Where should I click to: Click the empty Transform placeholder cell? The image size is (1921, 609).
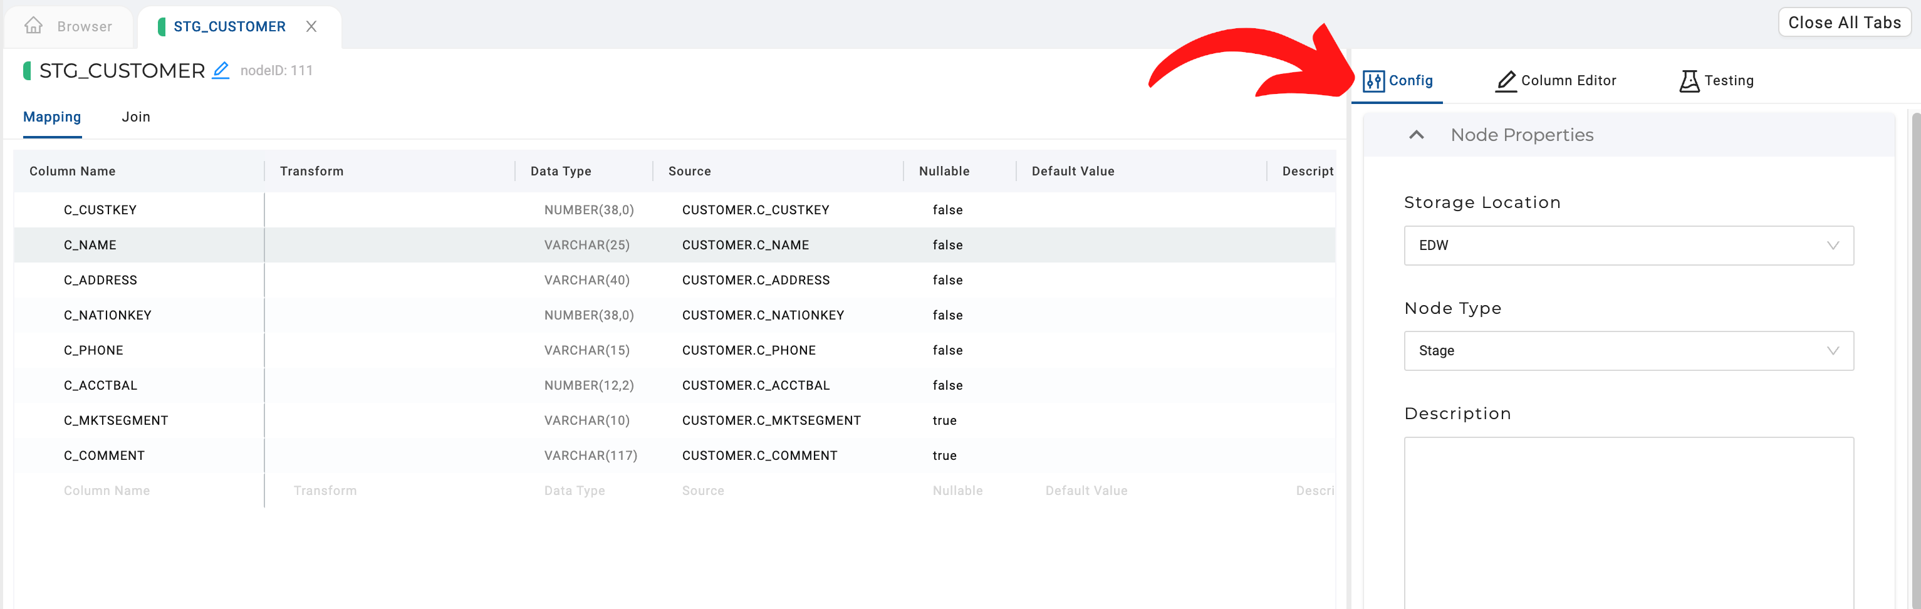pyautogui.click(x=325, y=491)
